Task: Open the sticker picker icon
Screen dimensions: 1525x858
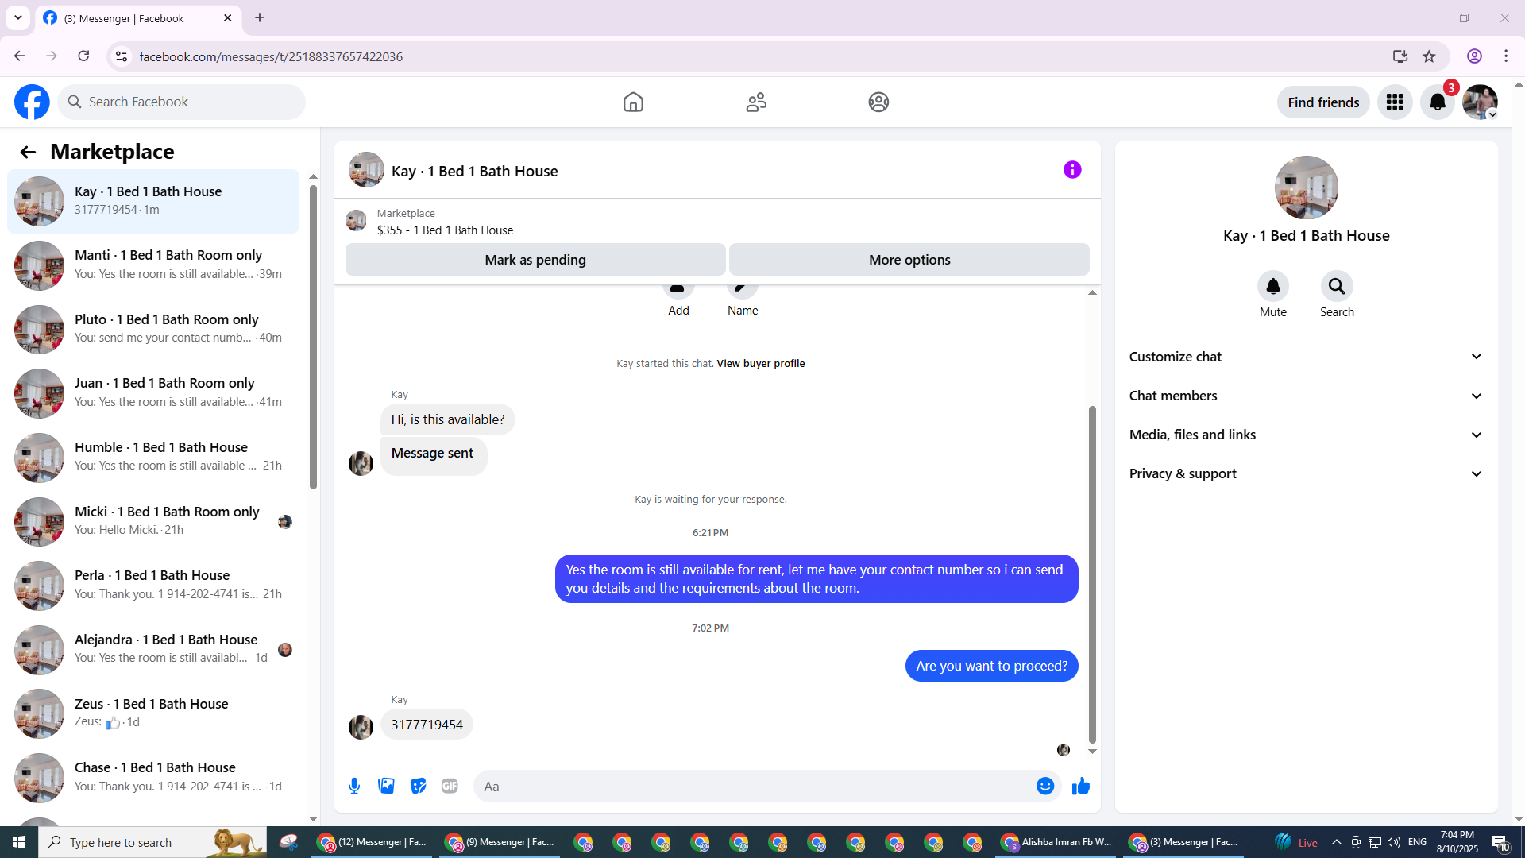Action: coord(418,786)
